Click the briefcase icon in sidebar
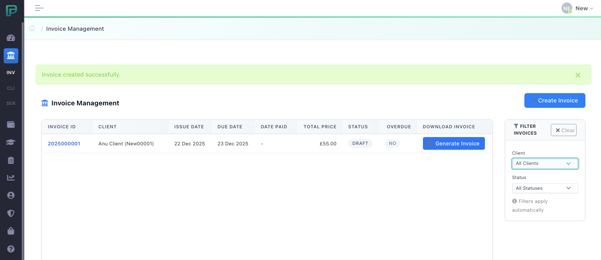 pos(11,231)
